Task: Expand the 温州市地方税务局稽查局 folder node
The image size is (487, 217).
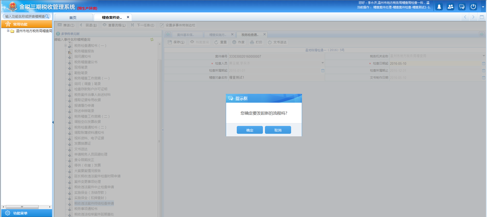Action: (8, 31)
